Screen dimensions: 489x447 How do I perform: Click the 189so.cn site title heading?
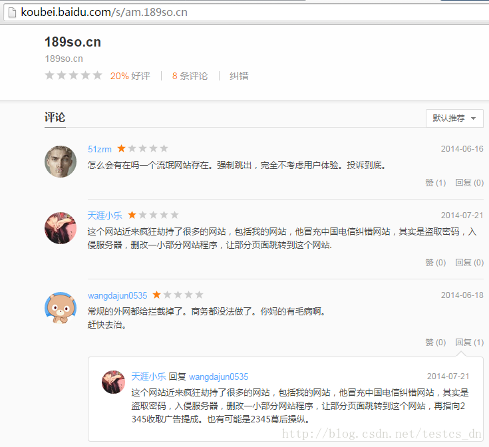73,42
